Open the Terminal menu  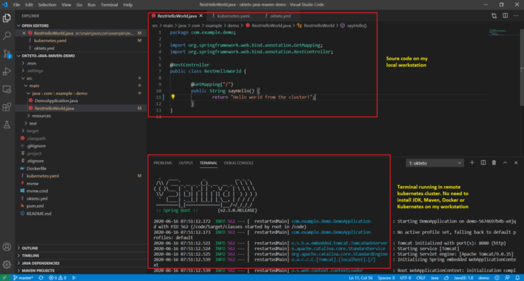coord(109,5)
